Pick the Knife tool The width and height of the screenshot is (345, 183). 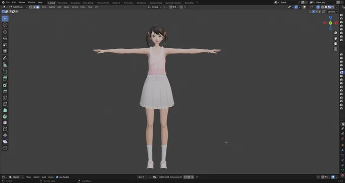[5, 104]
